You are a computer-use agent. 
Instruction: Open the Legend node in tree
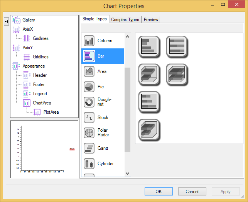pyautogui.click(x=40, y=94)
